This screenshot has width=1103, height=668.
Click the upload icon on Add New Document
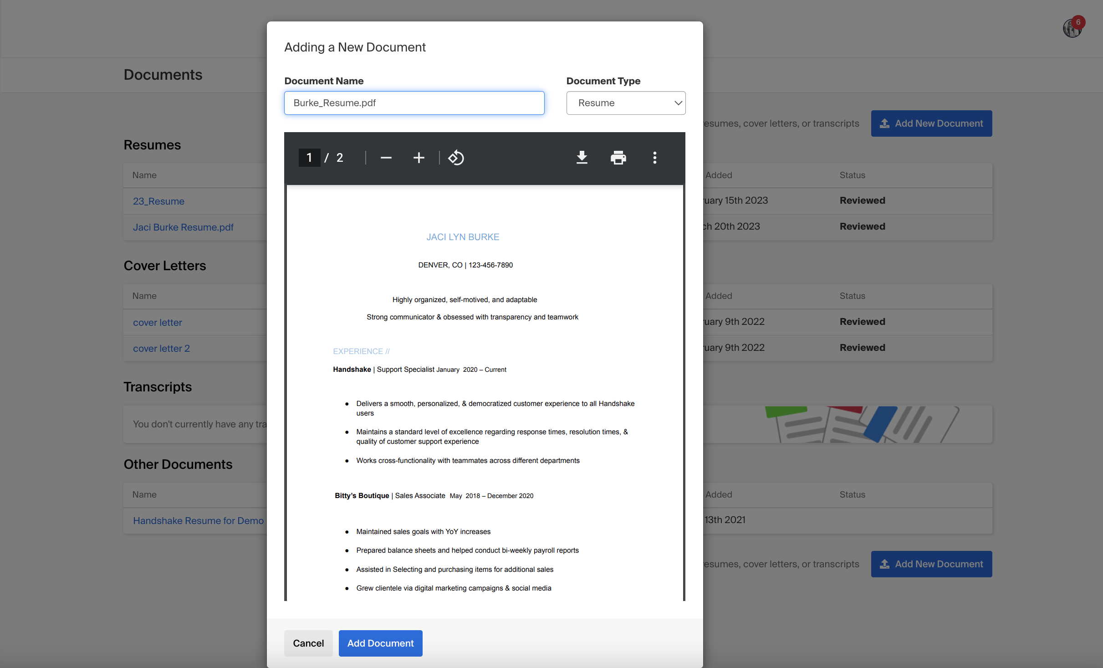(884, 123)
